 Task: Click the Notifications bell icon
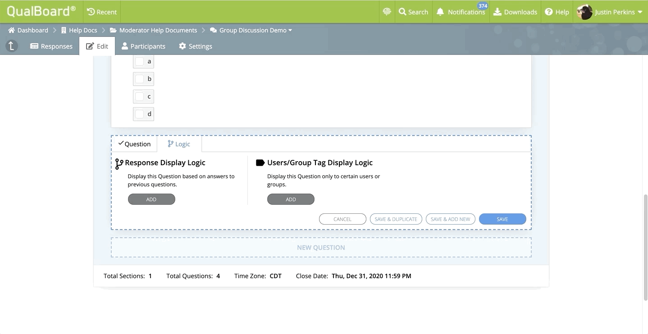click(x=440, y=12)
